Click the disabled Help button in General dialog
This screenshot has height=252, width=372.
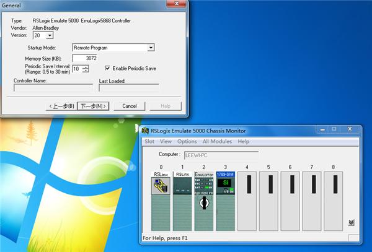[166, 106]
